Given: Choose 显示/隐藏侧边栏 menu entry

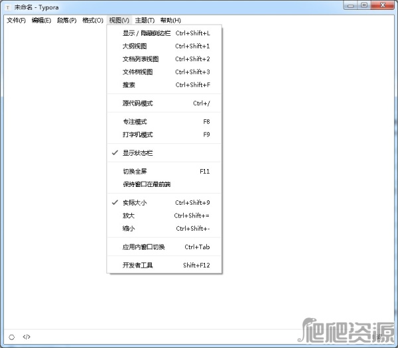Looking at the screenshot, I should point(147,33).
